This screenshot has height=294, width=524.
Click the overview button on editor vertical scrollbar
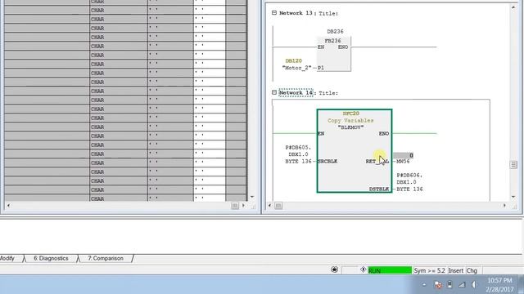[x=513, y=165]
